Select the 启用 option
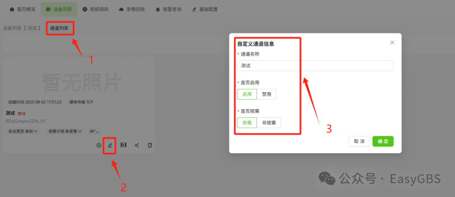 click(x=247, y=94)
